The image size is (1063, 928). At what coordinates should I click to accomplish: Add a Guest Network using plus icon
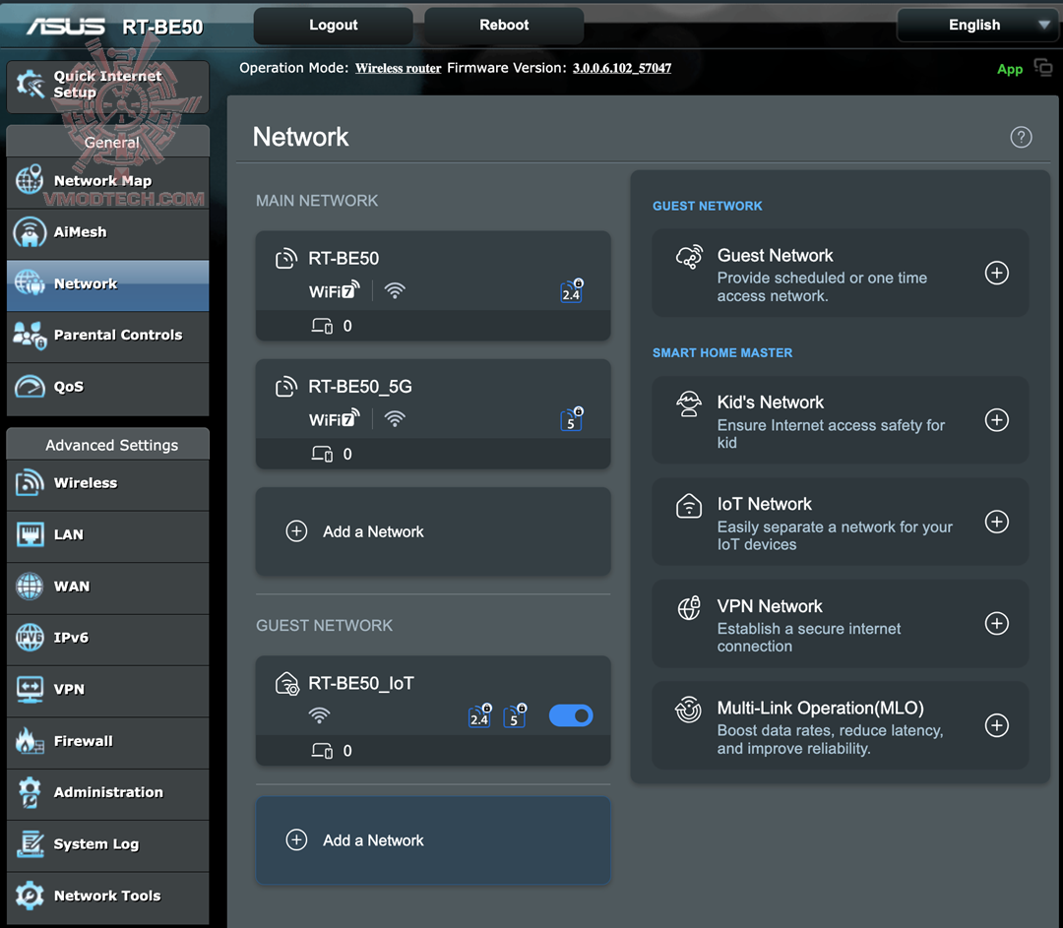(996, 274)
